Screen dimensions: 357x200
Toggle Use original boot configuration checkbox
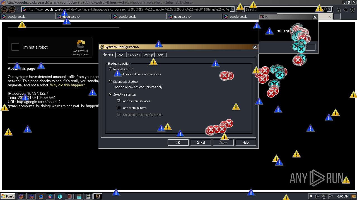click(x=119, y=115)
